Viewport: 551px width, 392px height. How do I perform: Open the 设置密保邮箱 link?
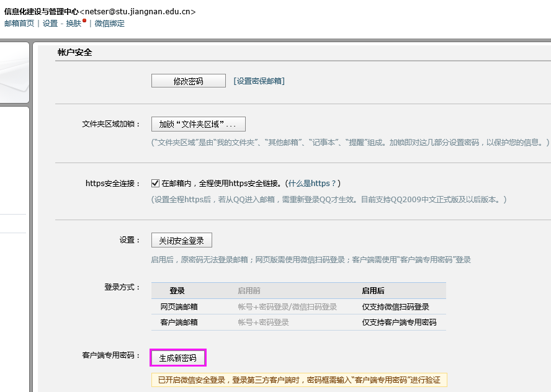point(259,81)
